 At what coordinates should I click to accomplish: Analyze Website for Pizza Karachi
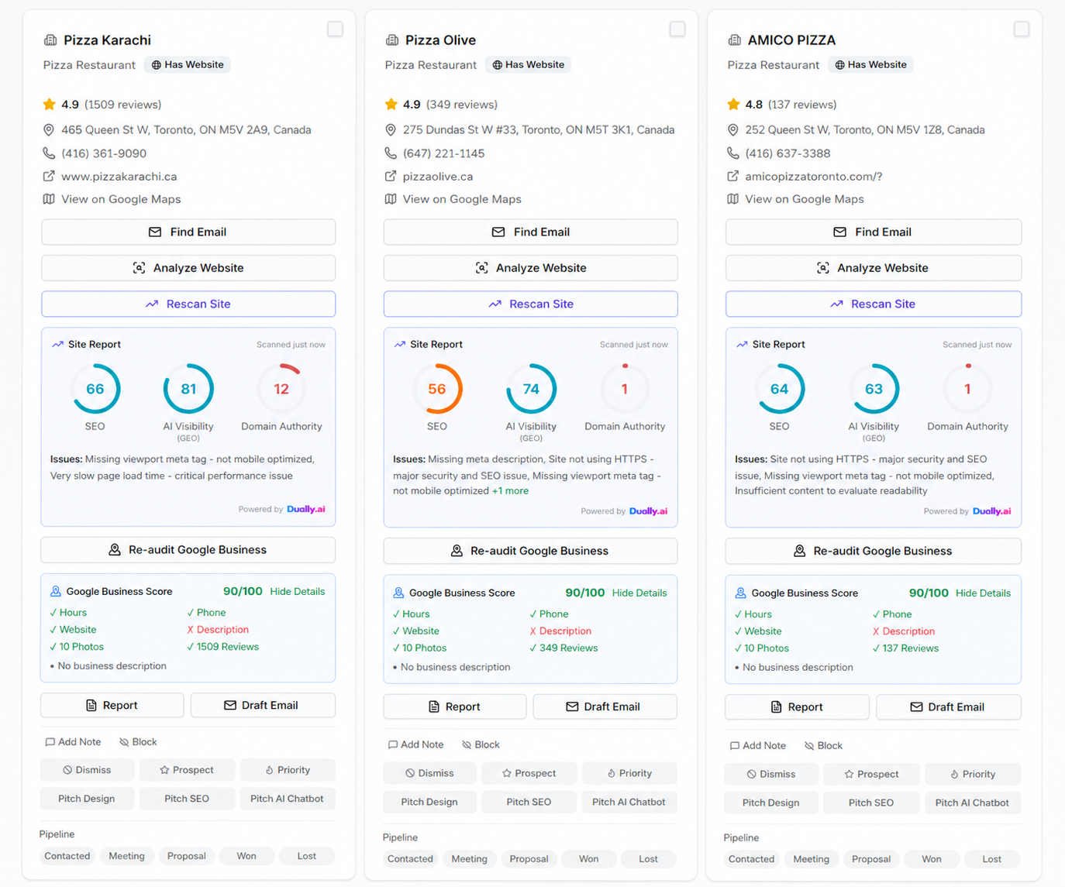coord(188,268)
